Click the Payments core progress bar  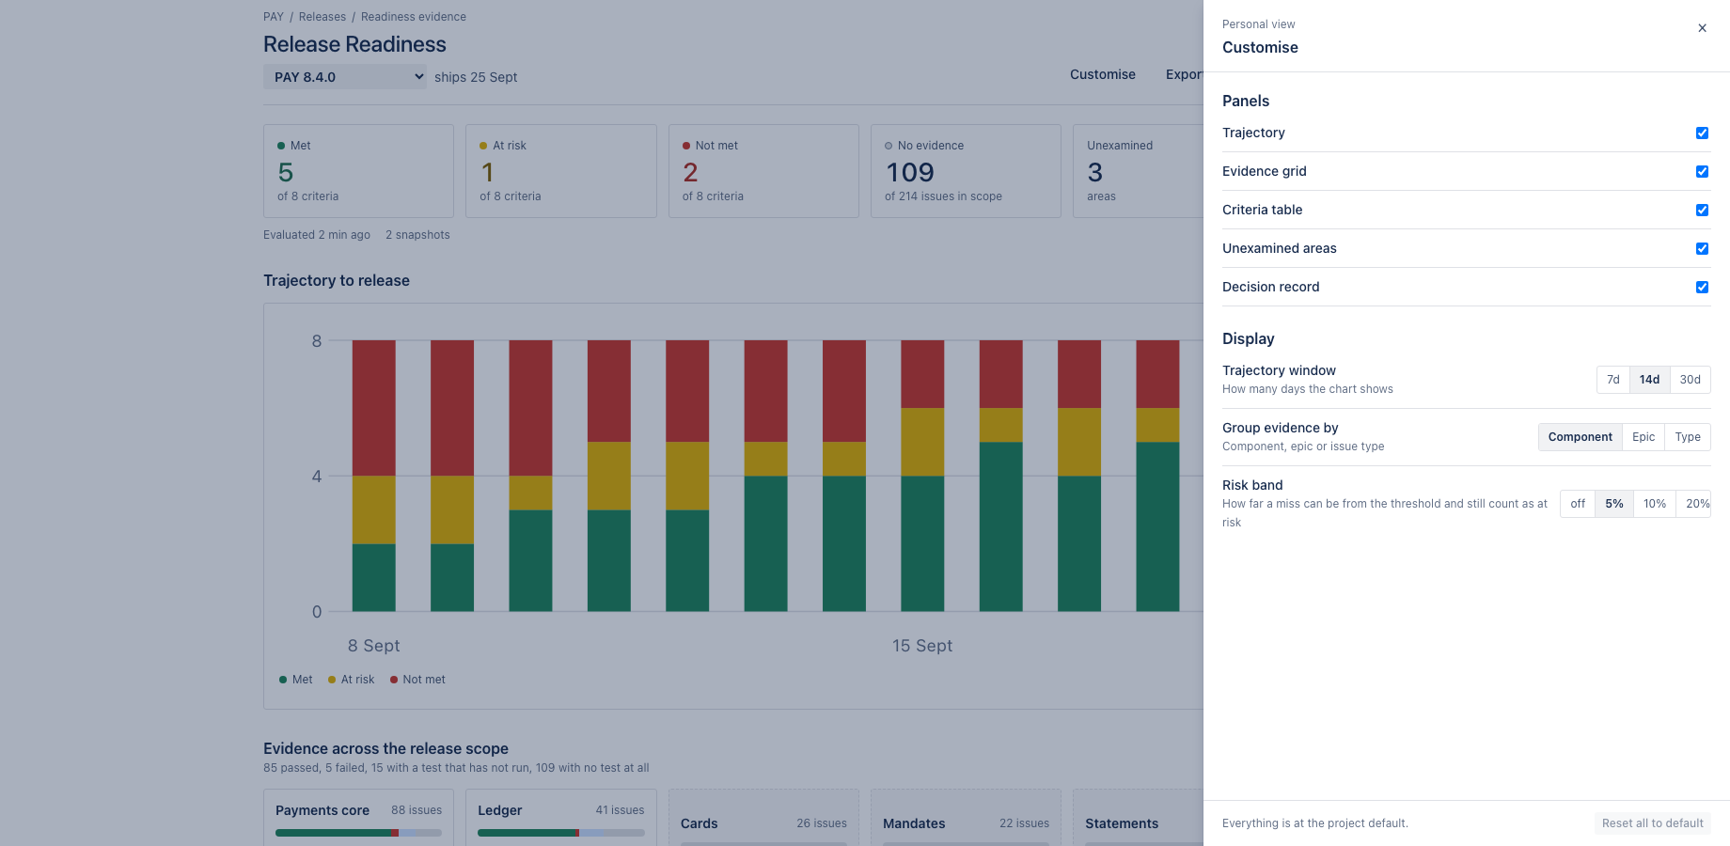[x=358, y=833]
